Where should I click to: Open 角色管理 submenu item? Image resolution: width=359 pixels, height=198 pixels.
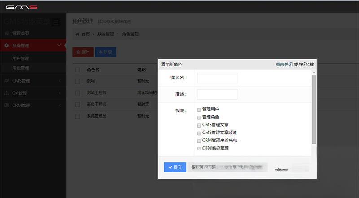click(x=21, y=68)
